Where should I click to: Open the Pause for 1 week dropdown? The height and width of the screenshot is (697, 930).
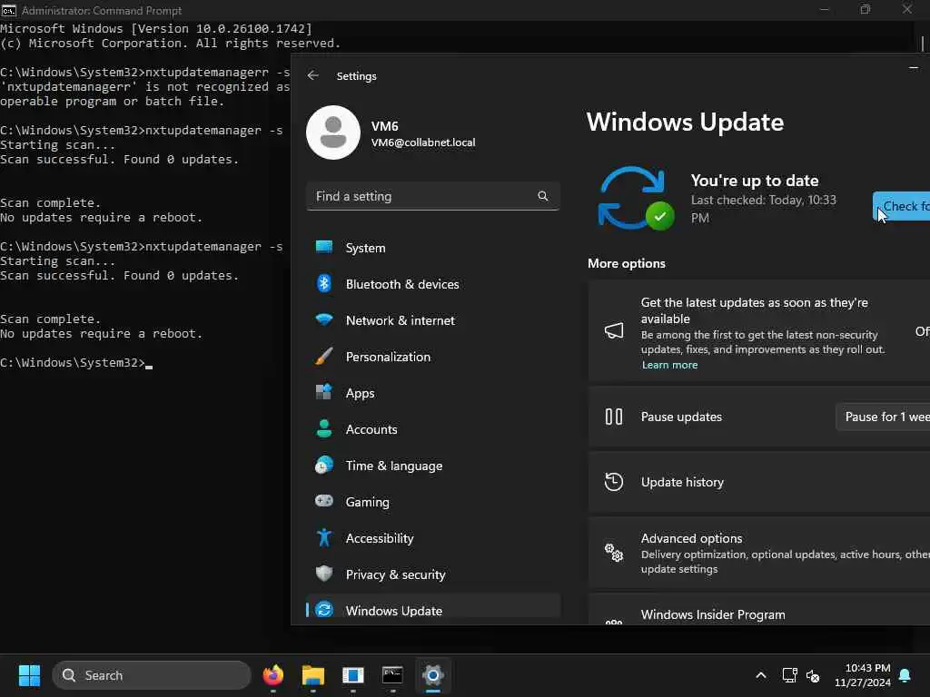(883, 417)
